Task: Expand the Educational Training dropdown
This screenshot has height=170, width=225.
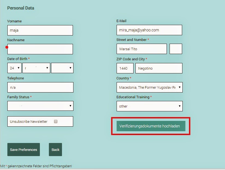Action: 149,106
